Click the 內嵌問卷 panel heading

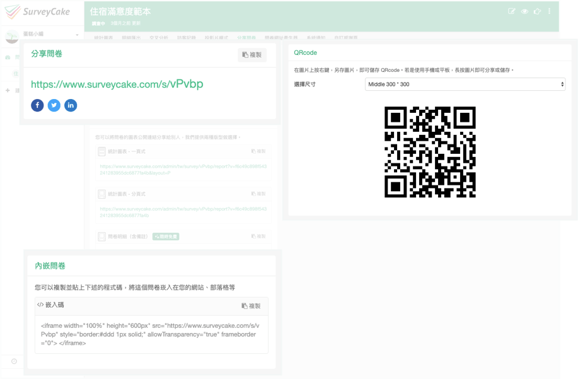50,266
